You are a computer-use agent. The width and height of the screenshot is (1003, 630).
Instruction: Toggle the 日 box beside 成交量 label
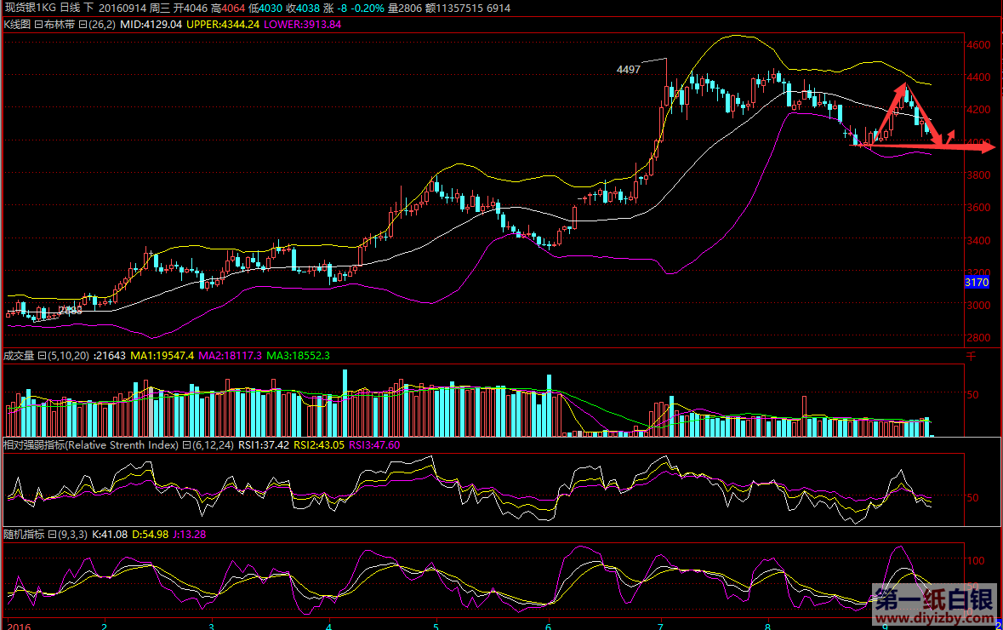[x=43, y=355]
